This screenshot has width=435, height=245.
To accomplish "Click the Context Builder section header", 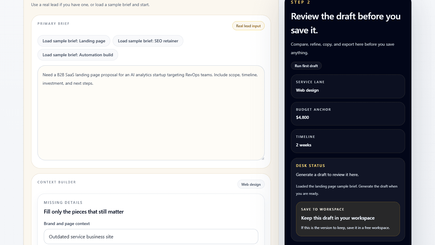I will click(56, 182).
